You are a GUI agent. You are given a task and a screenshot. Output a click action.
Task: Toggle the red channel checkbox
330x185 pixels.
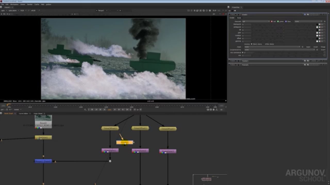[x=272, y=21]
